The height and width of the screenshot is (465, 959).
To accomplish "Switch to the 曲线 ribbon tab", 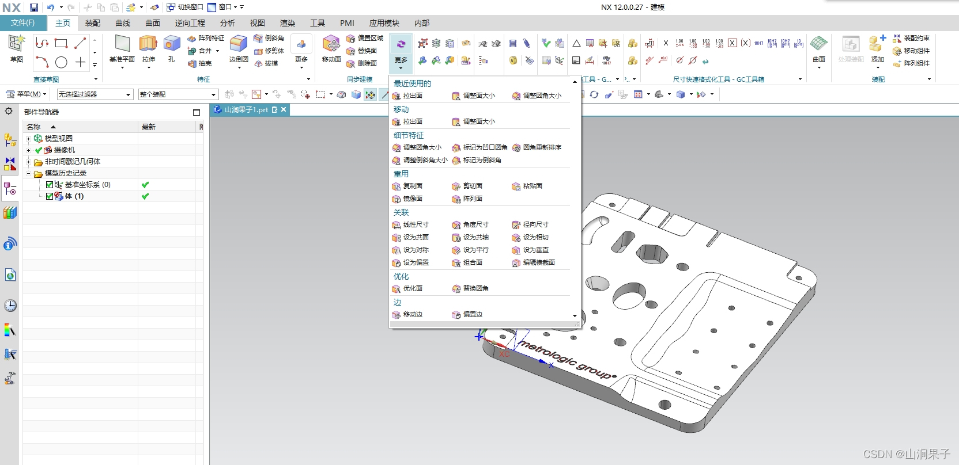I will click(123, 23).
